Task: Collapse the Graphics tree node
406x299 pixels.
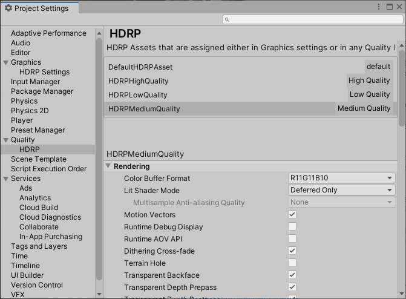Action: point(5,62)
